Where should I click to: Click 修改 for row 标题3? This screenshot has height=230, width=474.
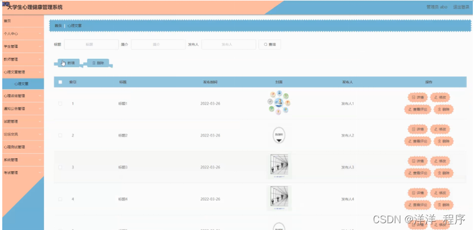(x=440, y=161)
